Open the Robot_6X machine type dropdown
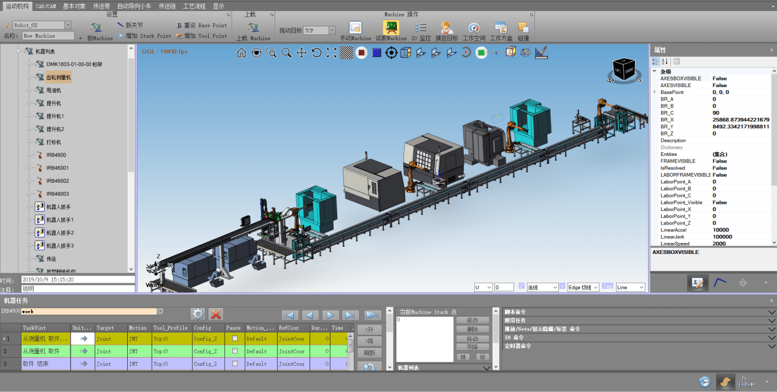The height and width of the screenshot is (392, 777). click(68, 25)
